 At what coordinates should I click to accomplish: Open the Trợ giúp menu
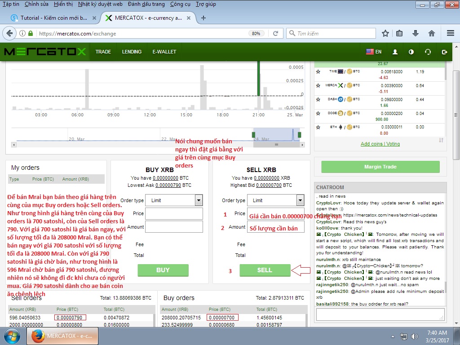[x=206, y=4]
